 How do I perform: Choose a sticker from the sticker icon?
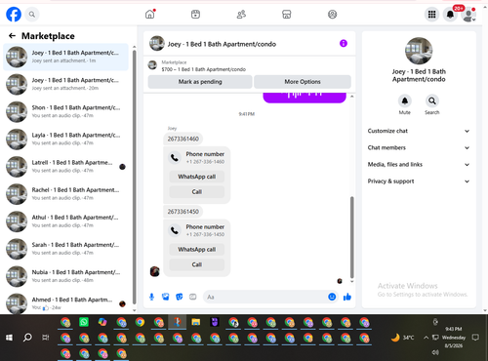pos(180,297)
